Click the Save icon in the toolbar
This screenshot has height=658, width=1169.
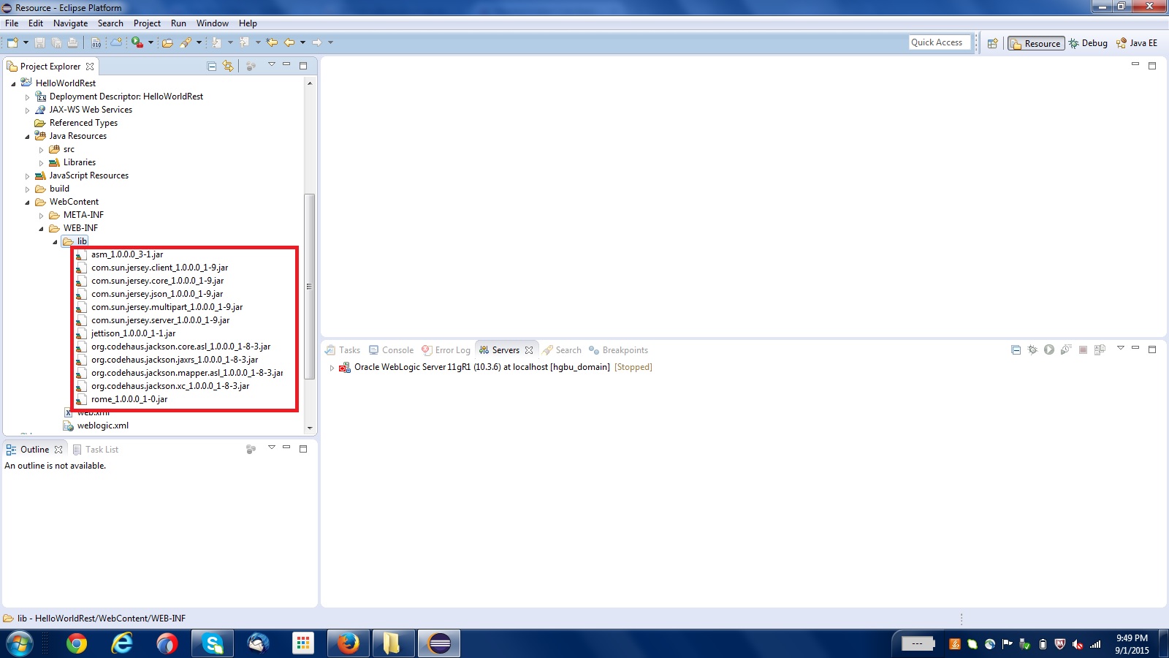[39, 42]
